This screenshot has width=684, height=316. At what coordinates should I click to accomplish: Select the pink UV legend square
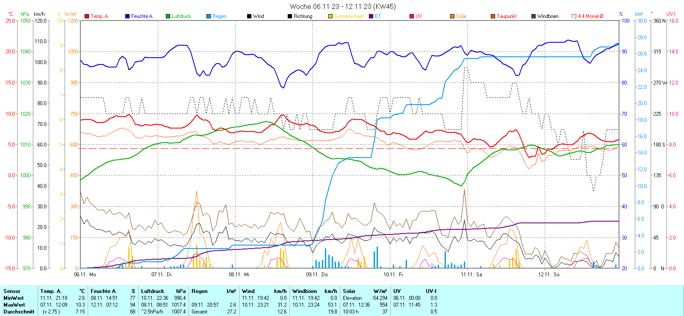pos(412,16)
